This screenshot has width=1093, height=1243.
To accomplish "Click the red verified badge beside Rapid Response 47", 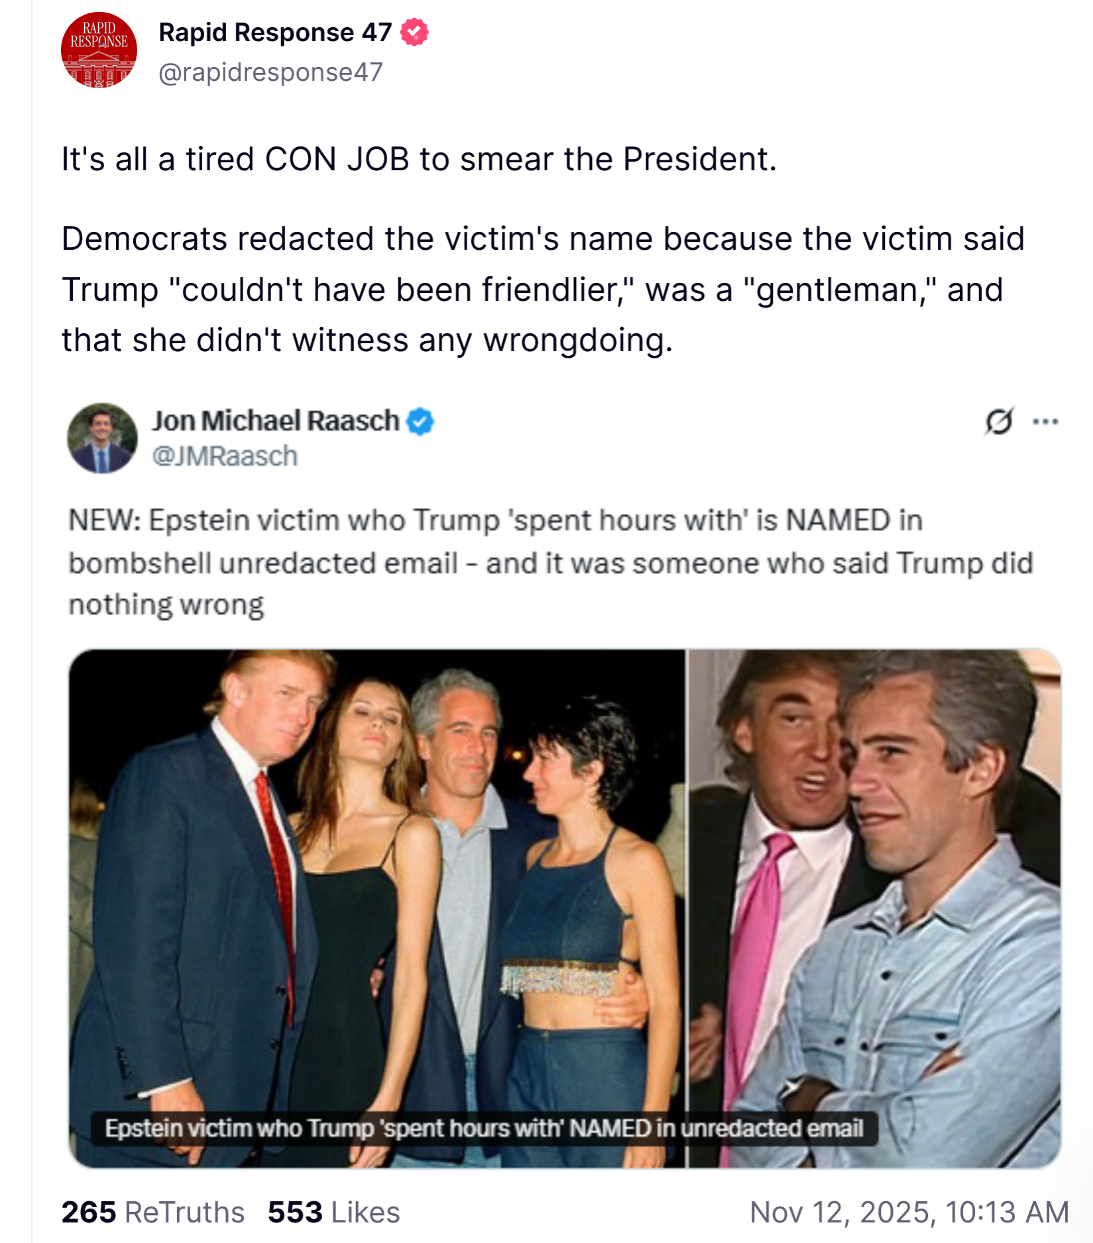I will (x=414, y=32).
